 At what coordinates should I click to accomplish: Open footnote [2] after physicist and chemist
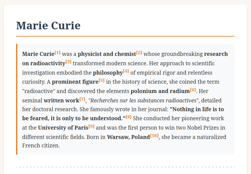(139, 53)
